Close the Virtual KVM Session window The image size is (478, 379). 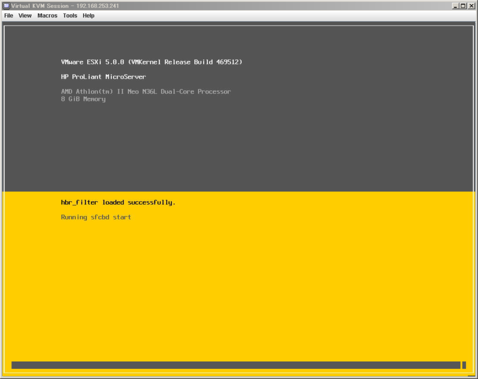(x=471, y=6)
